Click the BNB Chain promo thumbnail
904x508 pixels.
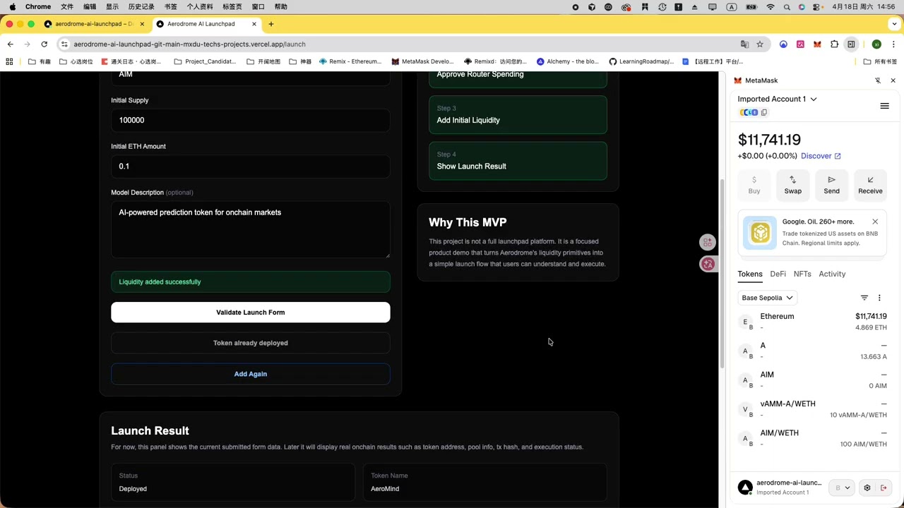click(760, 233)
